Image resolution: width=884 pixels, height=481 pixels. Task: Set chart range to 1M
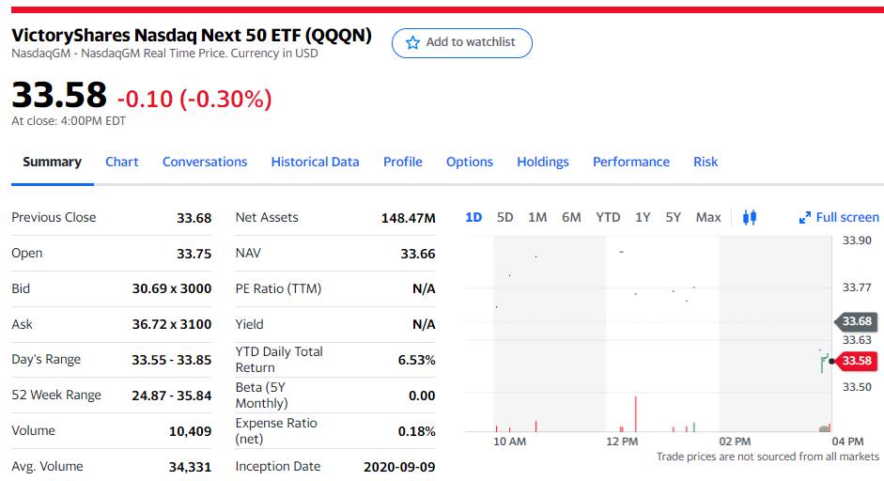[x=537, y=217]
